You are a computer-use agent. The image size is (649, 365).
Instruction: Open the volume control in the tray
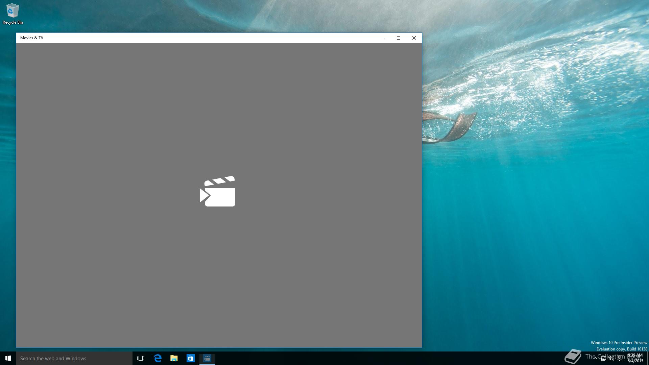pyautogui.click(x=611, y=358)
